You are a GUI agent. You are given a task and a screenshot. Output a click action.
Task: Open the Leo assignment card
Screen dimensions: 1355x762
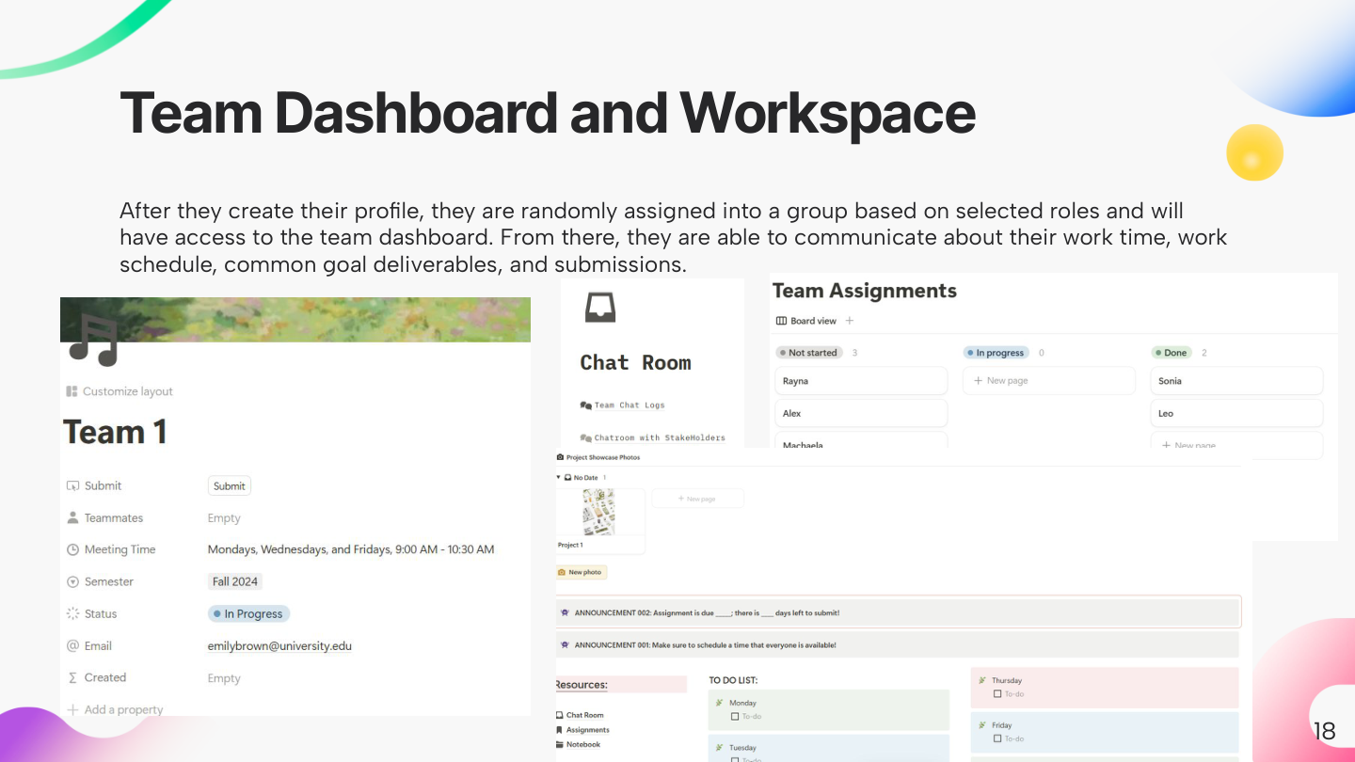(x=1237, y=413)
